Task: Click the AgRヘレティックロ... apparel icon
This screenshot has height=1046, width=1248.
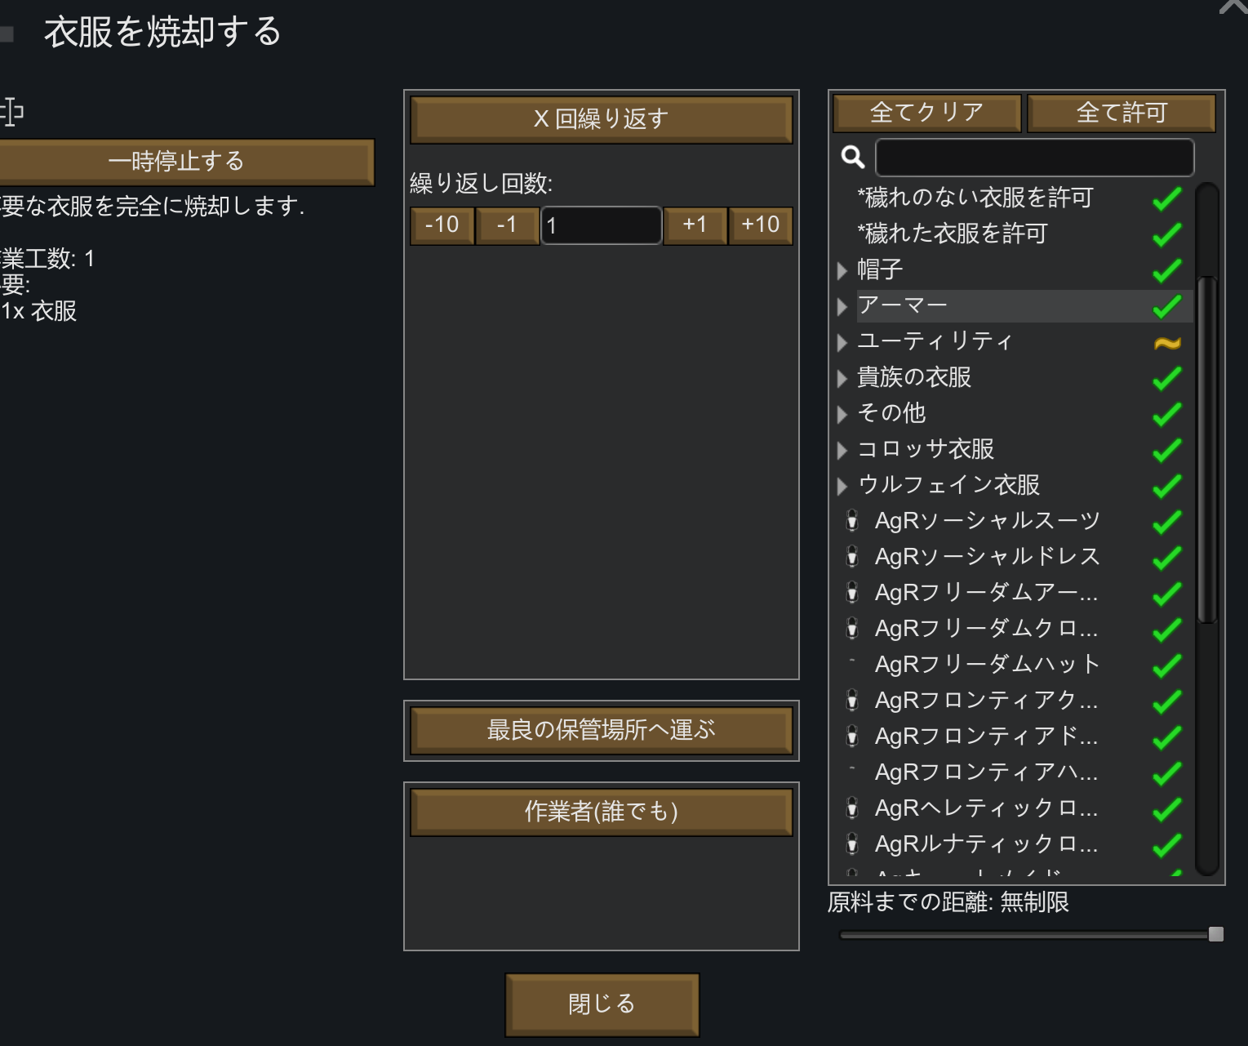Action: pyautogui.click(x=852, y=808)
